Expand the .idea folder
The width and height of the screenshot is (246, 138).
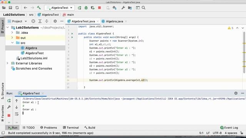click(x=12, y=33)
